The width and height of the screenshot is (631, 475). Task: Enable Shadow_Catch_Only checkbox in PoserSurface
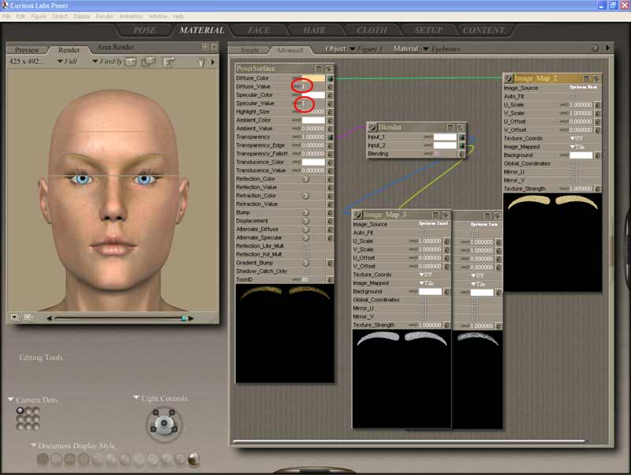306,271
